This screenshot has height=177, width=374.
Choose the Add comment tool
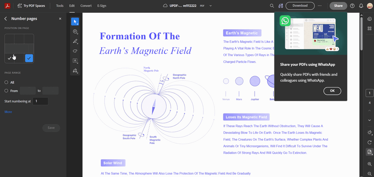(75, 31)
